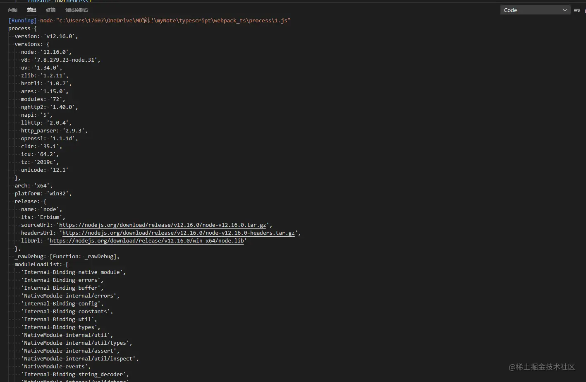Screen dimensions: 586x382
Task: Click the unicode: '12.1' line
Action: click(x=45, y=170)
